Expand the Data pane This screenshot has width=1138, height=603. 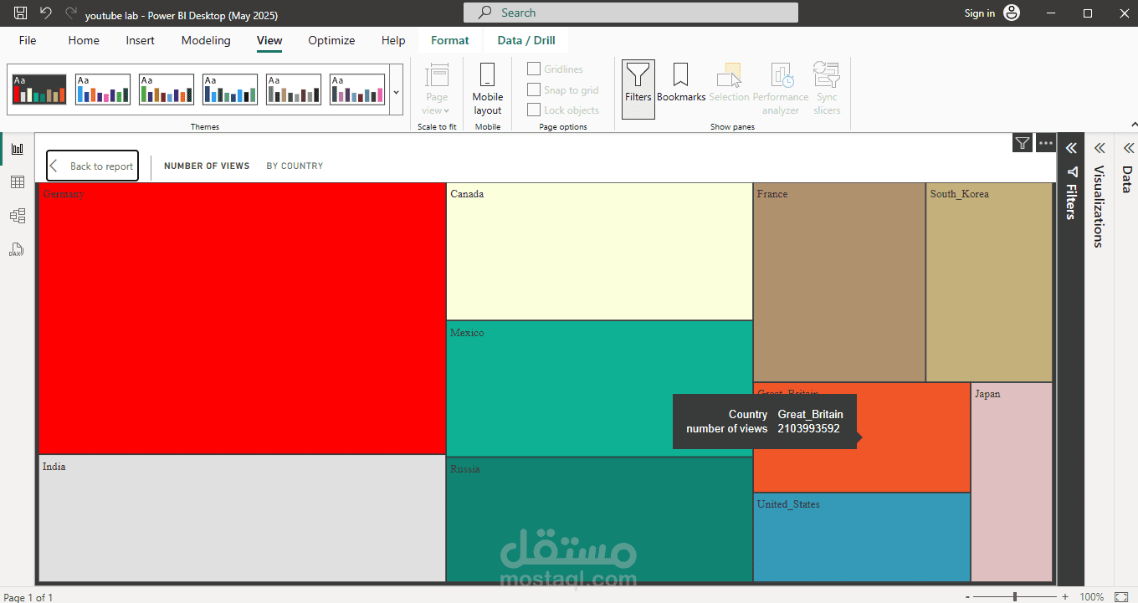[1127, 148]
